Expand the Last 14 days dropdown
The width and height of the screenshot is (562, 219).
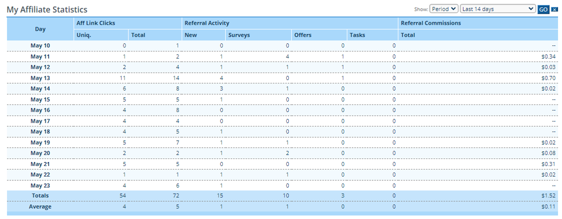[x=498, y=9]
